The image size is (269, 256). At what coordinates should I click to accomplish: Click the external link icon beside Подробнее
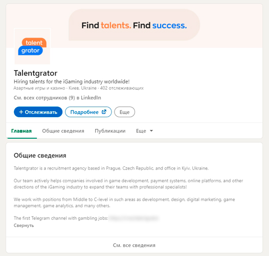pos(104,112)
